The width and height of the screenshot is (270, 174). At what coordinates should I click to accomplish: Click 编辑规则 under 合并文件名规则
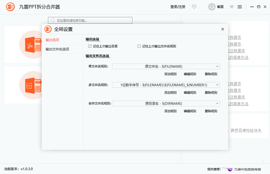coord(190,111)
